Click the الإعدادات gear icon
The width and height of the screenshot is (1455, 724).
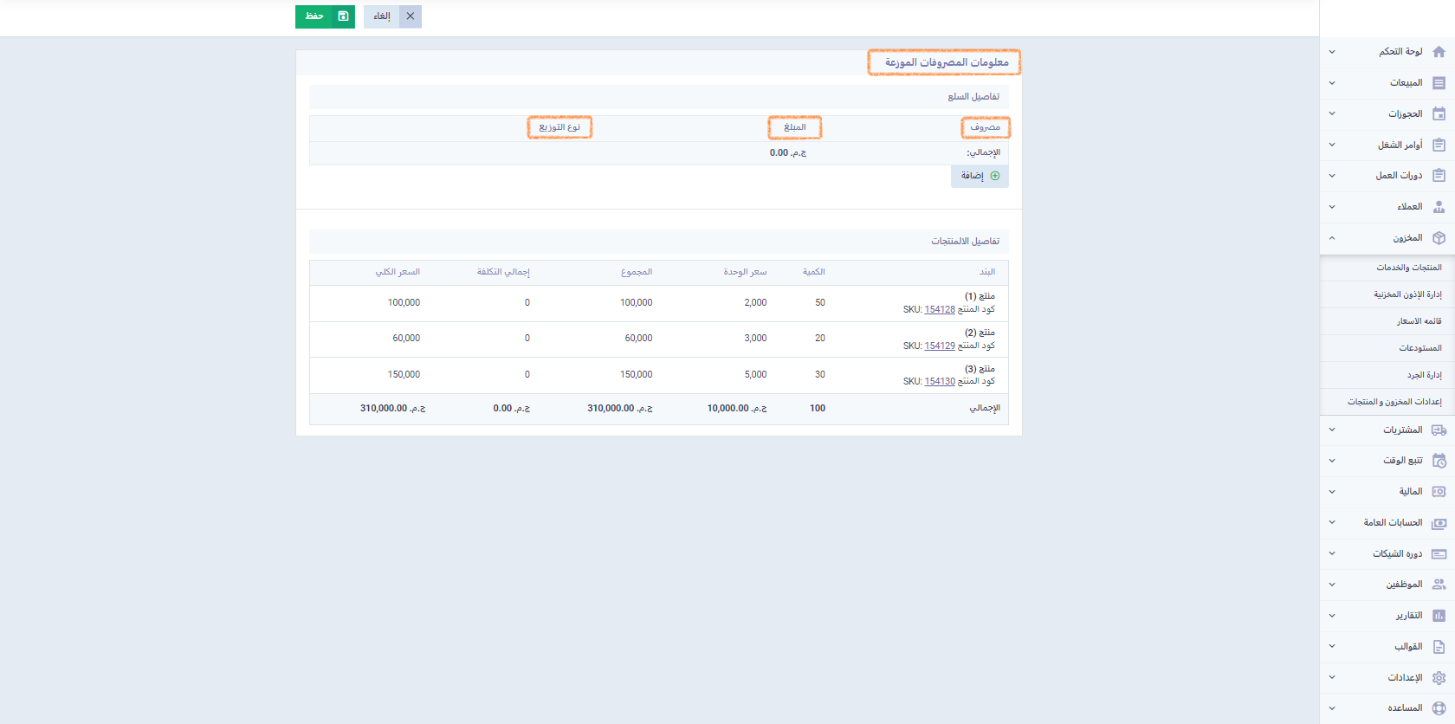pos(1439,678)
